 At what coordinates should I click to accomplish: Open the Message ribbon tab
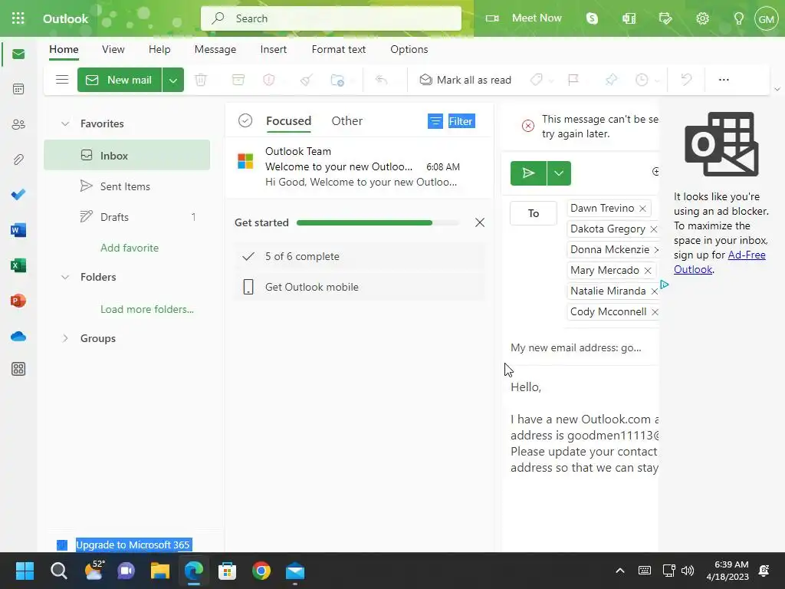tap(215, 49)
